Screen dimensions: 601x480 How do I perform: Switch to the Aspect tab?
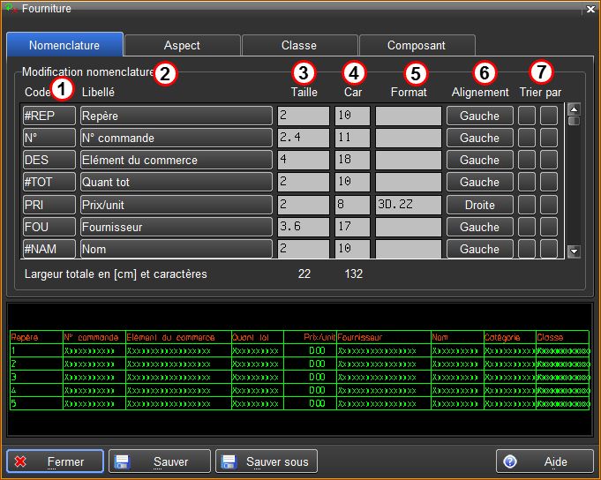(x=182, y=45)
